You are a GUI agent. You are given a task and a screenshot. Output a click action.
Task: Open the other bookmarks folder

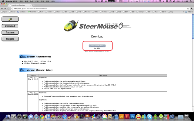[x=189, y=12]
